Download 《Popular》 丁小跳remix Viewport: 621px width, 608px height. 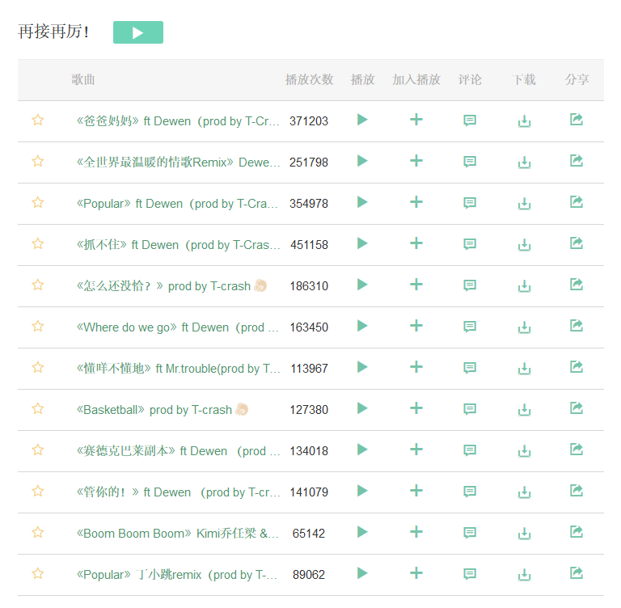(524, 575)
